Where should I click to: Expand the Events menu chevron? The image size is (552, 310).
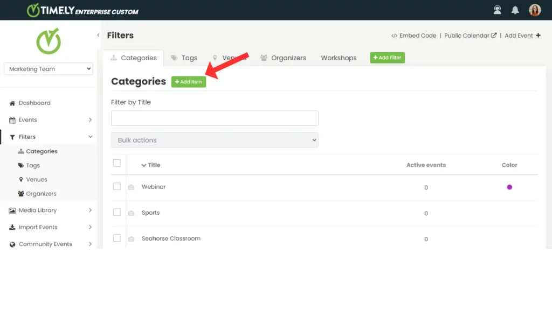(x=91, y=120)
